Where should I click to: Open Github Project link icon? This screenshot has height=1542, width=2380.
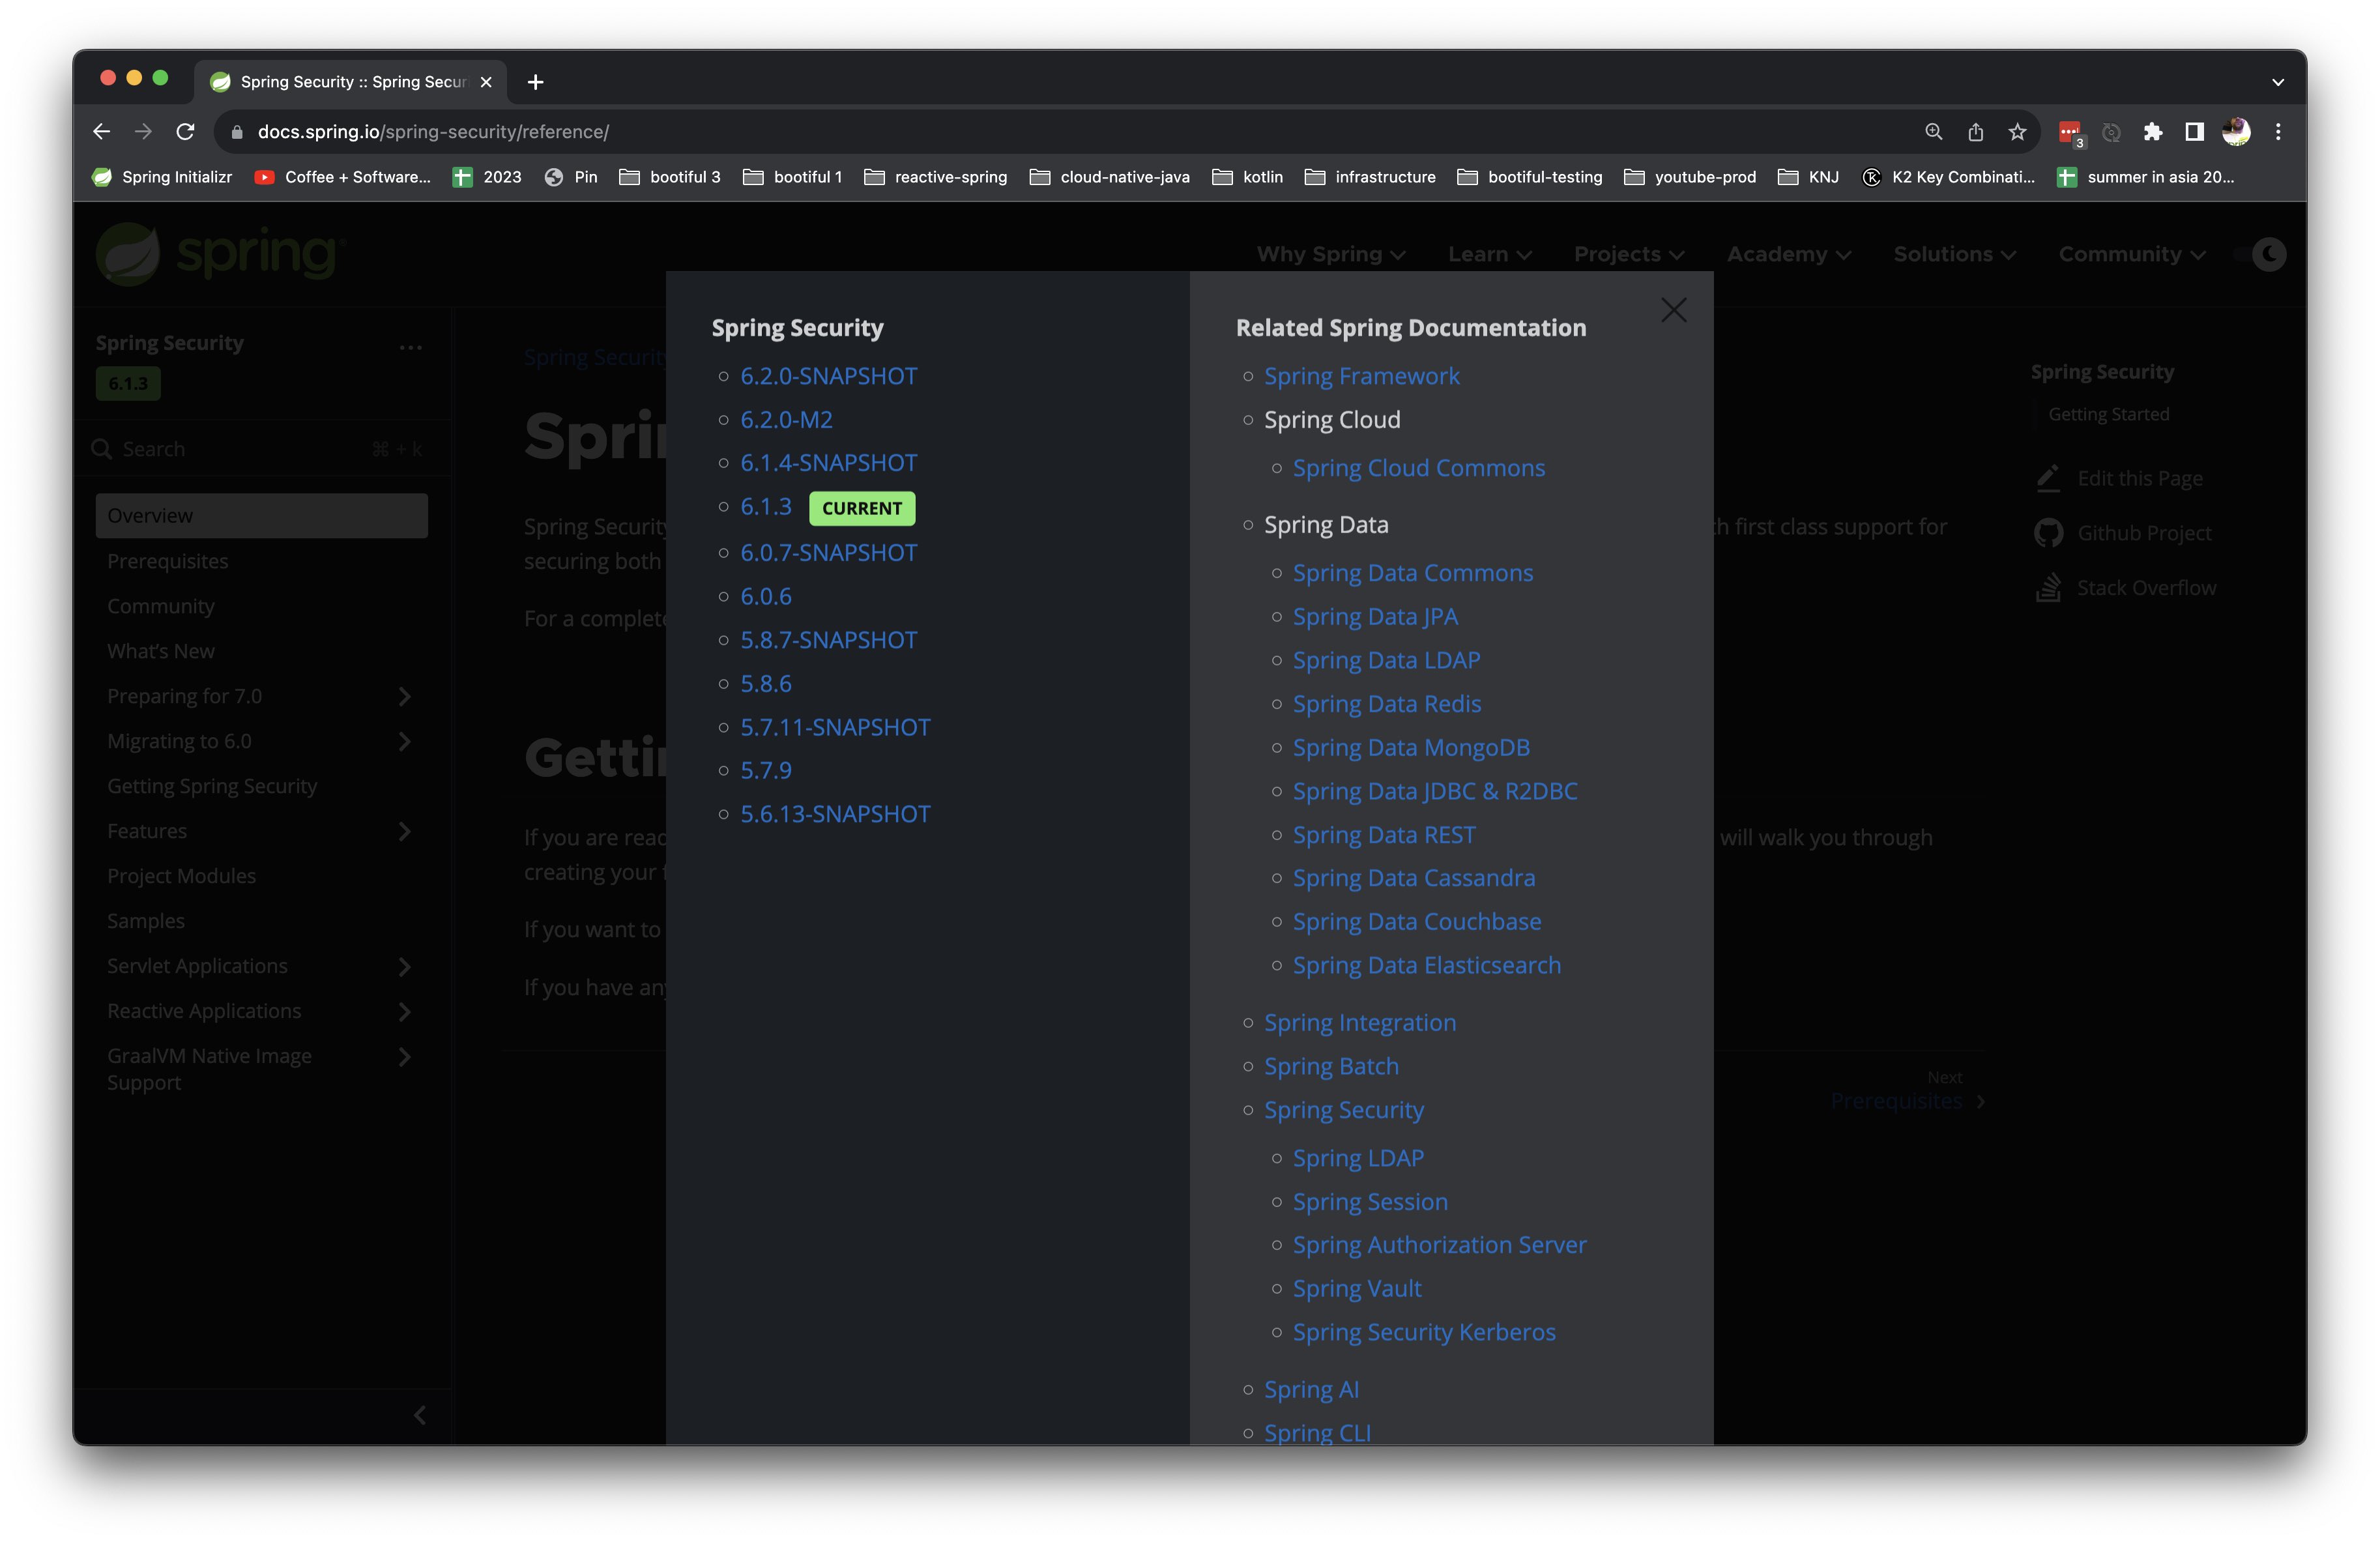tap(2048, 533)
